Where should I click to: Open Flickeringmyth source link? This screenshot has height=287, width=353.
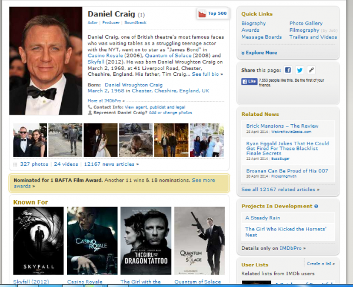click(x=284, y=176)
